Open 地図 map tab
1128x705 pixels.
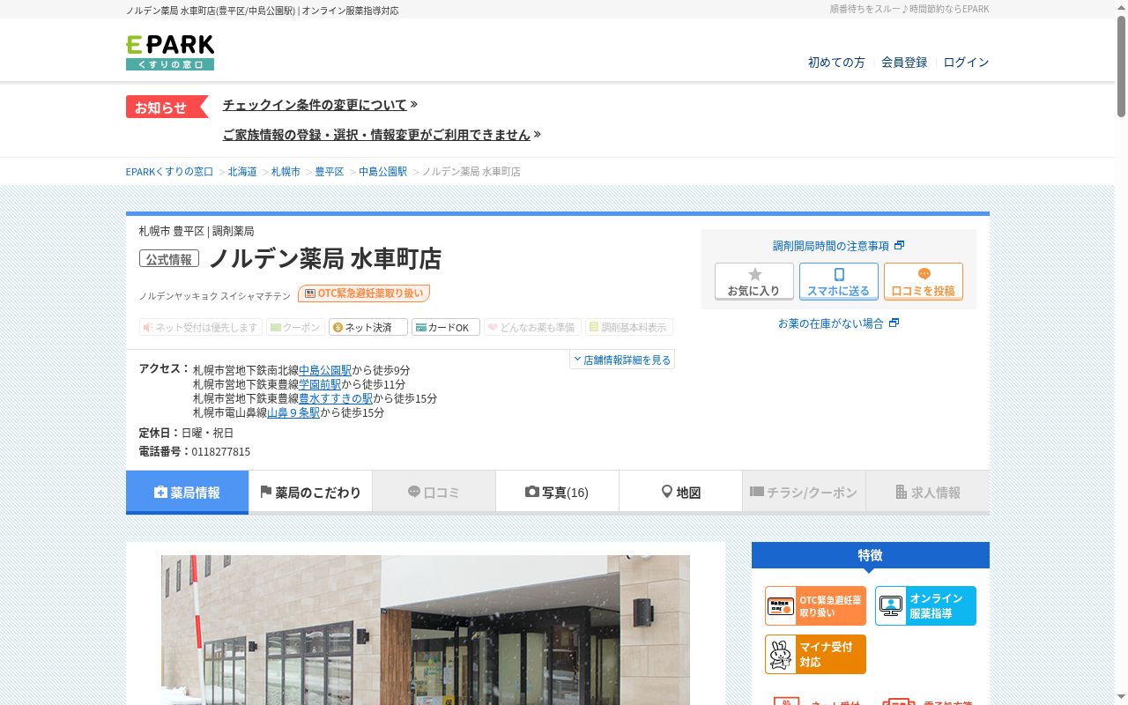(x=680, y=492)
